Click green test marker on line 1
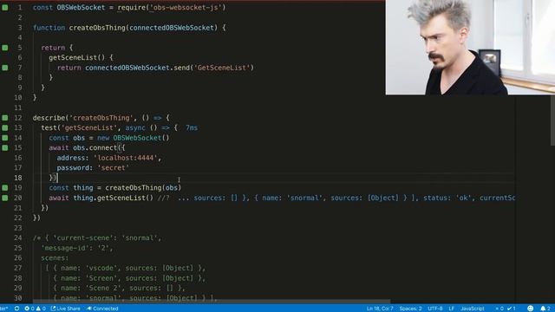This screenshot has width=555, height=312. click(5, 8)
